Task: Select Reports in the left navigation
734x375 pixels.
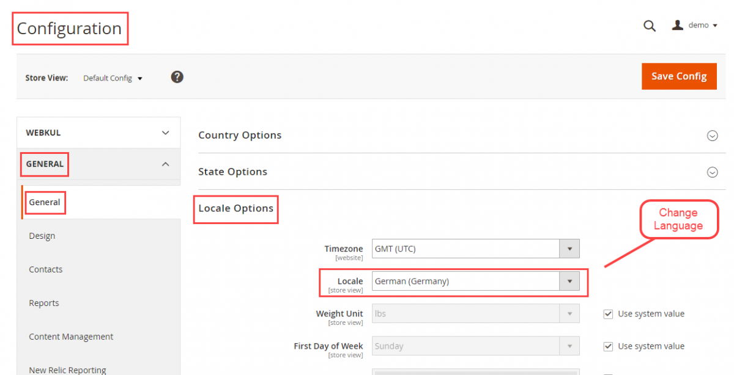Action: click(43, 303)
